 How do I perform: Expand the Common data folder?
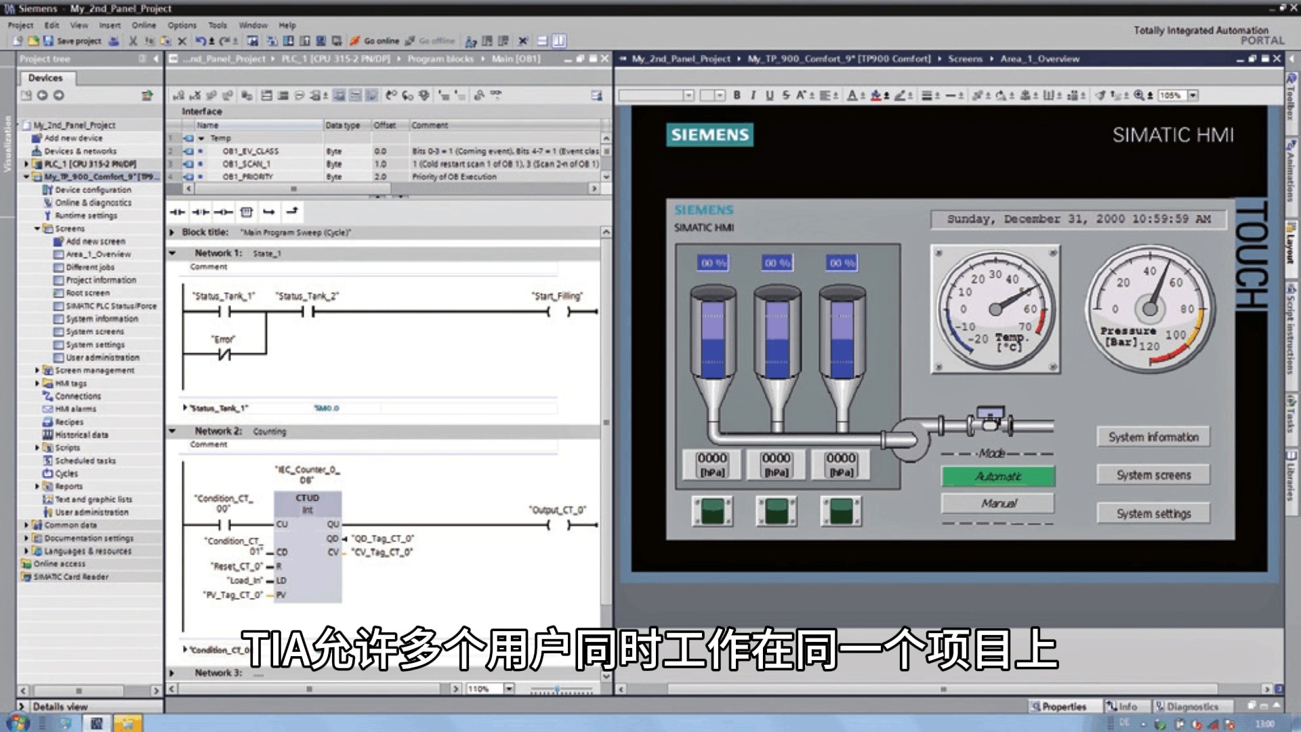pos(26,525)
